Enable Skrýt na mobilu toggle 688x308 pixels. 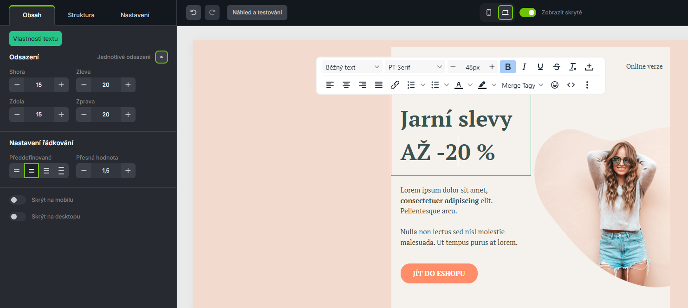[x=18, y=200]
